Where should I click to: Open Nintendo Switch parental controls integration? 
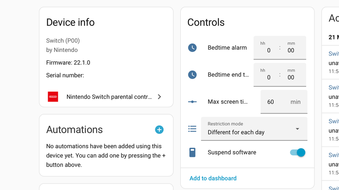click(x=106, y=97)
